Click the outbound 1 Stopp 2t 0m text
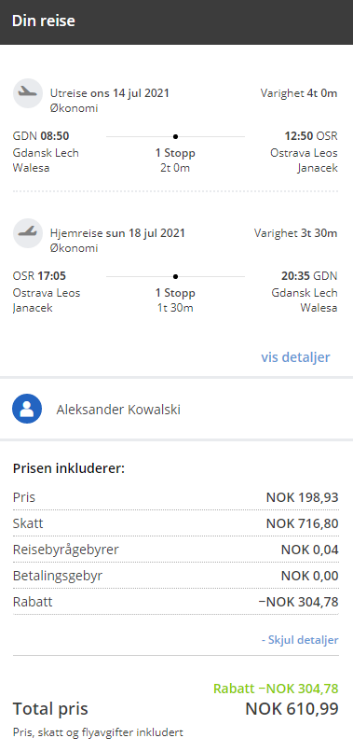This screenshot has width=353, height=752. 175,160
